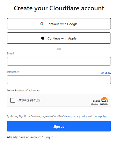
Task: Click the Japanese verification label text
Action: [x=29, y=100]
